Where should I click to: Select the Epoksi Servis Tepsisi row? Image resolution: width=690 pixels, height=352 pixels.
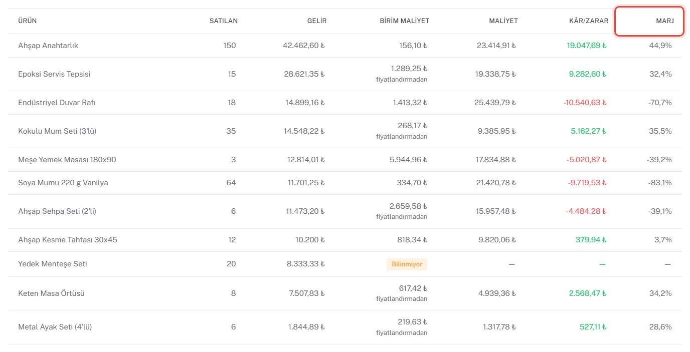click(x=345, y=74)
